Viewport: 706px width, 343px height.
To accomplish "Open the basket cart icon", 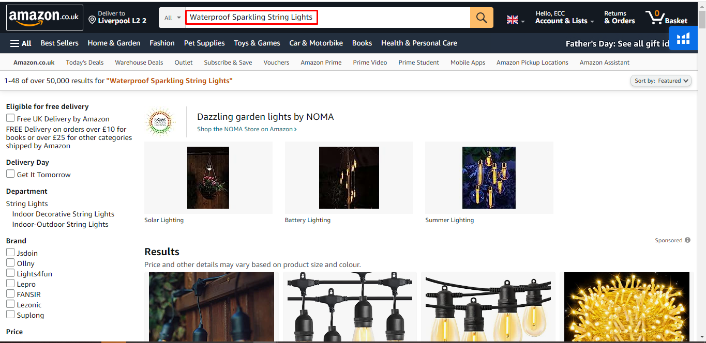I will pos(667,18).
